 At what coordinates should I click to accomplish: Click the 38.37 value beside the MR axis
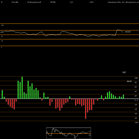[129, 81]
